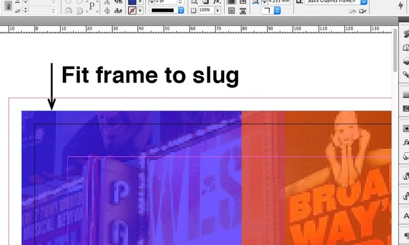Select the no text wrap button
The height and width of the screenshot is (245, 409).
[x=232, y=2]
